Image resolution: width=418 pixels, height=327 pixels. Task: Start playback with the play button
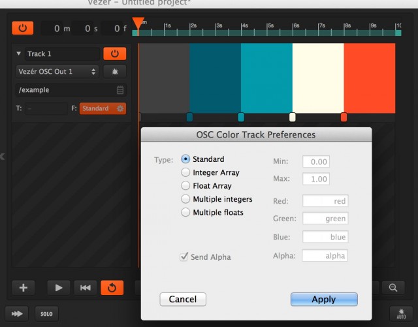[x=58, y=287]
